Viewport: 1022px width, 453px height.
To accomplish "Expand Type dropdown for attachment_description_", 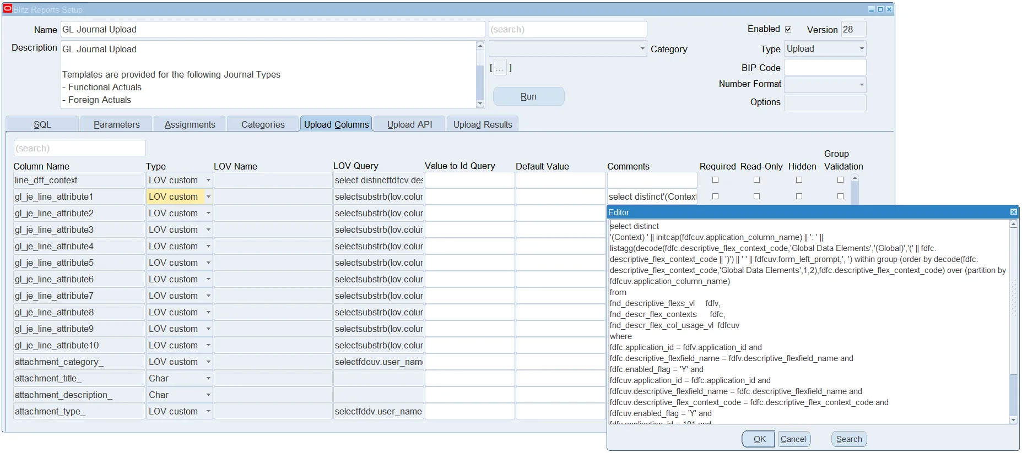I will 208,395.
